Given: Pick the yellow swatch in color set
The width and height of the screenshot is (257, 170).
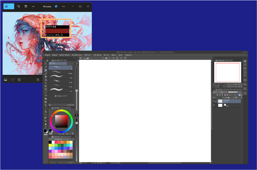Looking at the screenshot, I should tap(50, 145).
